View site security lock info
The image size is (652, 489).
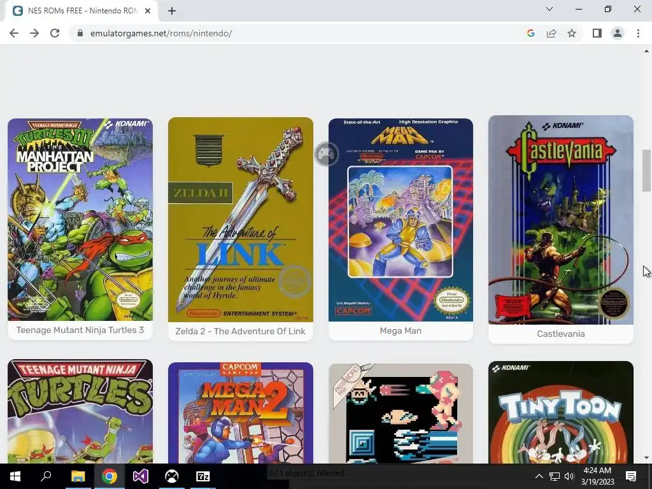pyautogui.click(x=80, y=33)
